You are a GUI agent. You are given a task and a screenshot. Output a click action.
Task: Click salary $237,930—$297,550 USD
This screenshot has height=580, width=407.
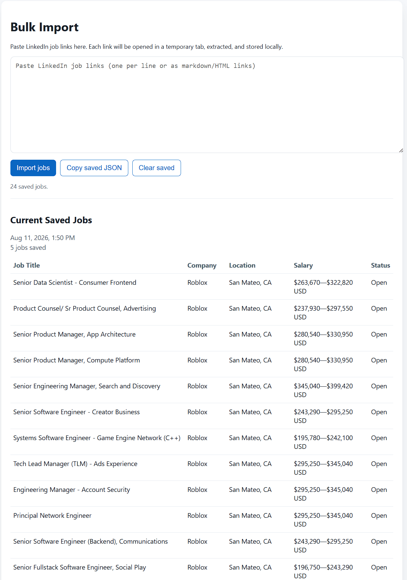323,313
